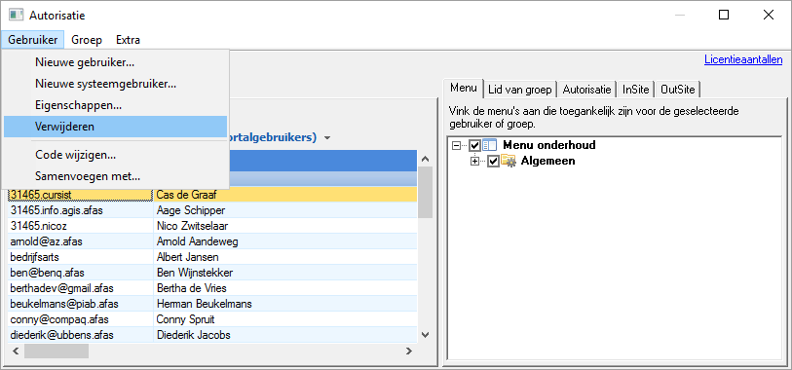Click the Albert Jansen name cell

[x=285, y=257]
